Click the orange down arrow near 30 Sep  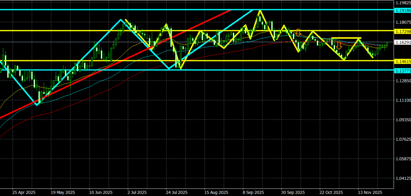coord(298,32)
